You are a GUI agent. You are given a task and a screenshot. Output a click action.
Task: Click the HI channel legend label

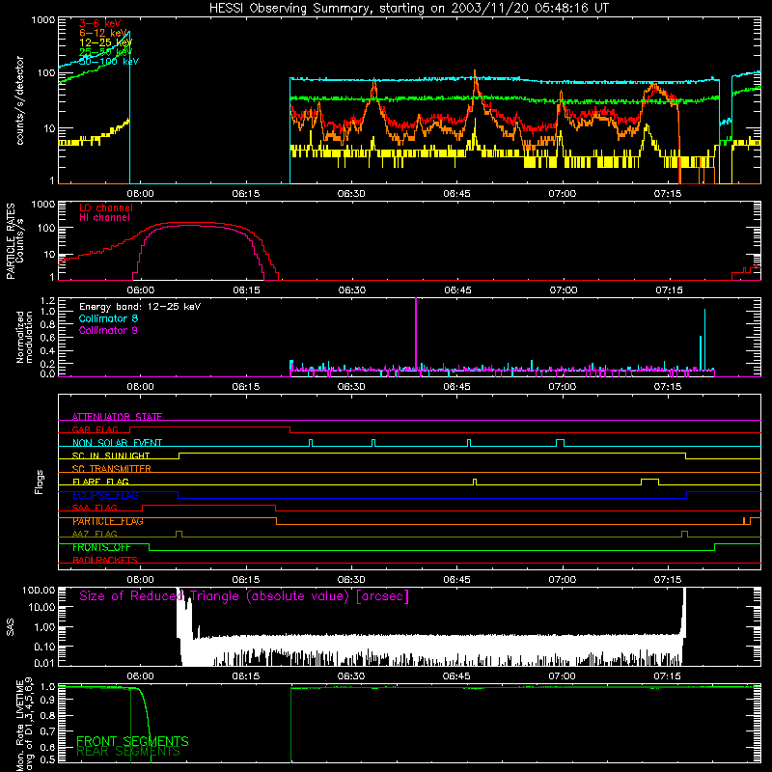click(104, 217)
